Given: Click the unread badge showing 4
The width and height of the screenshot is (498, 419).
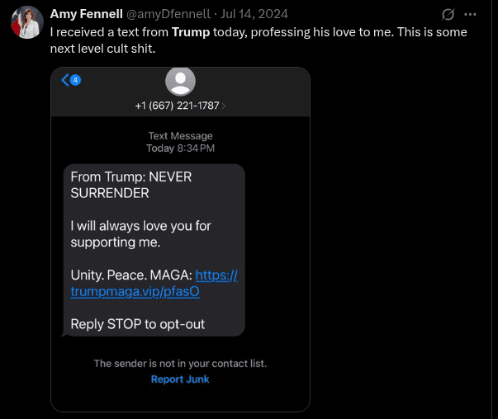Looking at the screenshot, I should click(x=75, y=80).
